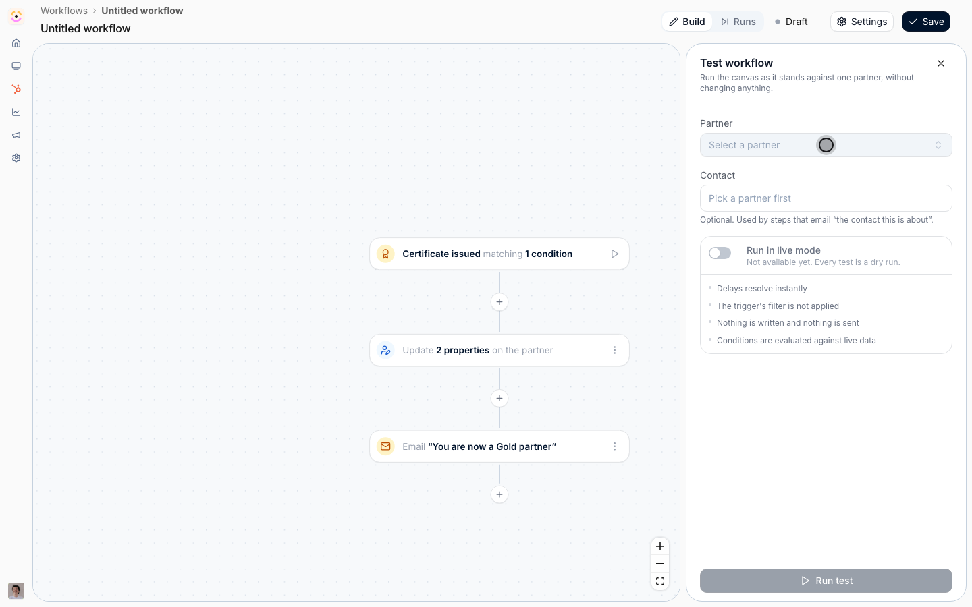Click the Contact input field
972x607 pixels.
coord(826,198)
